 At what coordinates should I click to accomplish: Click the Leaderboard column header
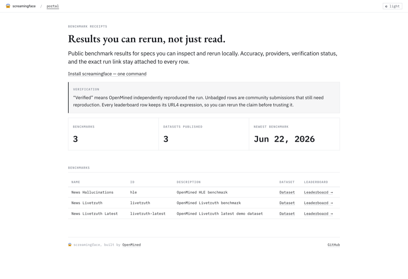pyautogui.click(x=316, y=182)
